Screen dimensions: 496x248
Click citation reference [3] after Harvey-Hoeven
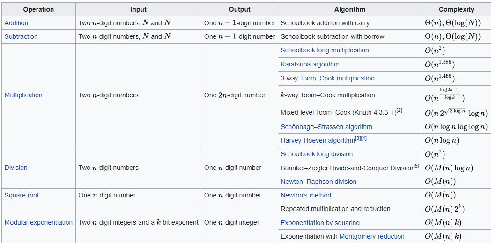tap(357, 138)
